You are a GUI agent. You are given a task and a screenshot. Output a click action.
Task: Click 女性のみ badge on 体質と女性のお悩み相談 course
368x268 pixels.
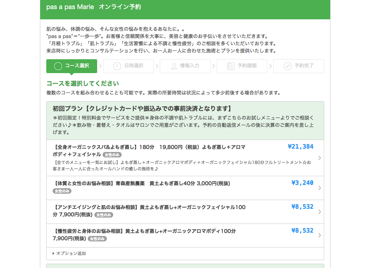click(62, 191)
